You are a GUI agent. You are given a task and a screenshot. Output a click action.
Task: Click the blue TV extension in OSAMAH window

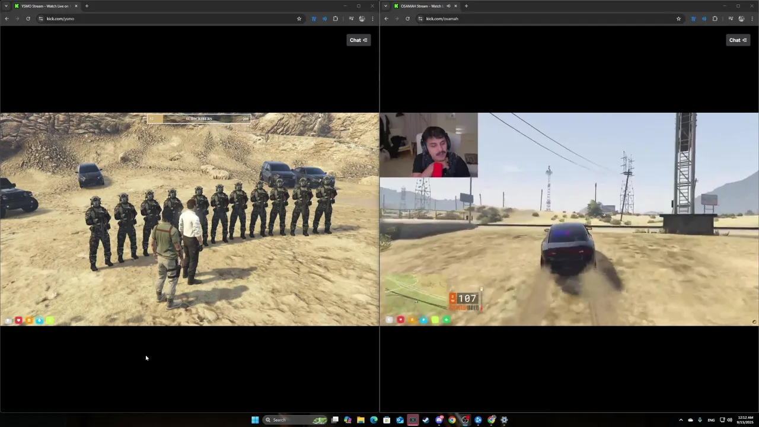click(693, 18)
